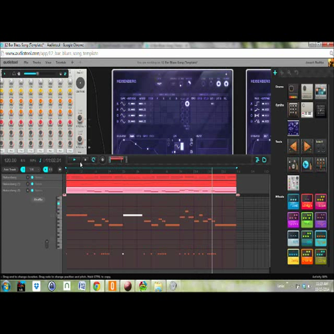Open the Tutorials menu
334x334 pixels.
(61, 63)
